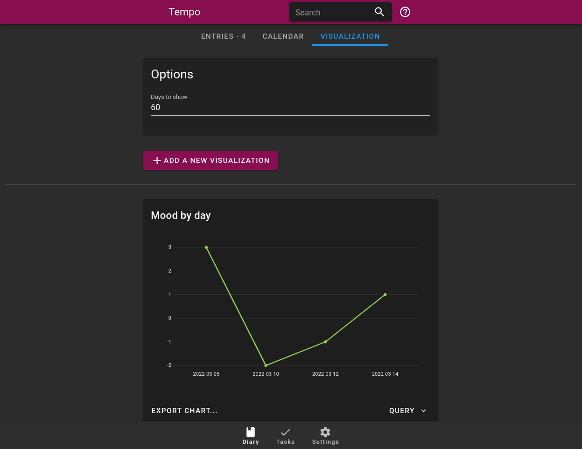This screenshot has width=582, height=449.
Task: Click the Options heading
Action: tap(172, 74)
